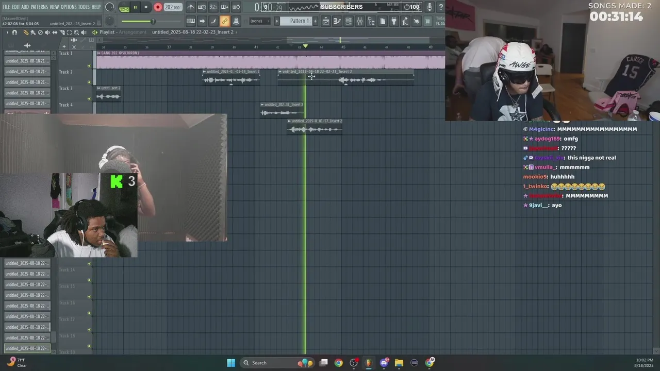The width and height of the screenshot is (660, 371).
Task: Select the untitled_2025-08-18 22-02-23_Insert 2 clip on Track 2
Action: point(345,77)
